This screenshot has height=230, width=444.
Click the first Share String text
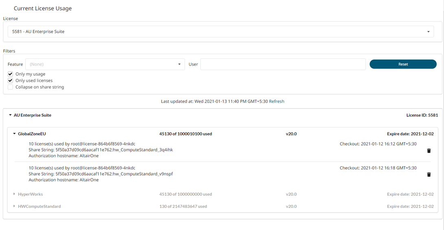click(x=101, y=150)
